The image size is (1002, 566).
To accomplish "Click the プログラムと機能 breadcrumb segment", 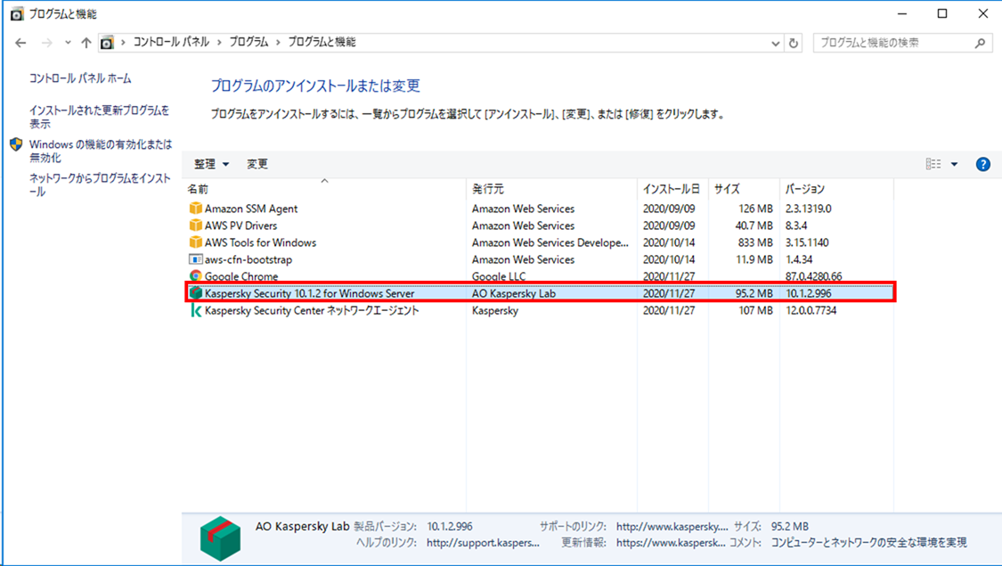I will (x=322, y=42).
